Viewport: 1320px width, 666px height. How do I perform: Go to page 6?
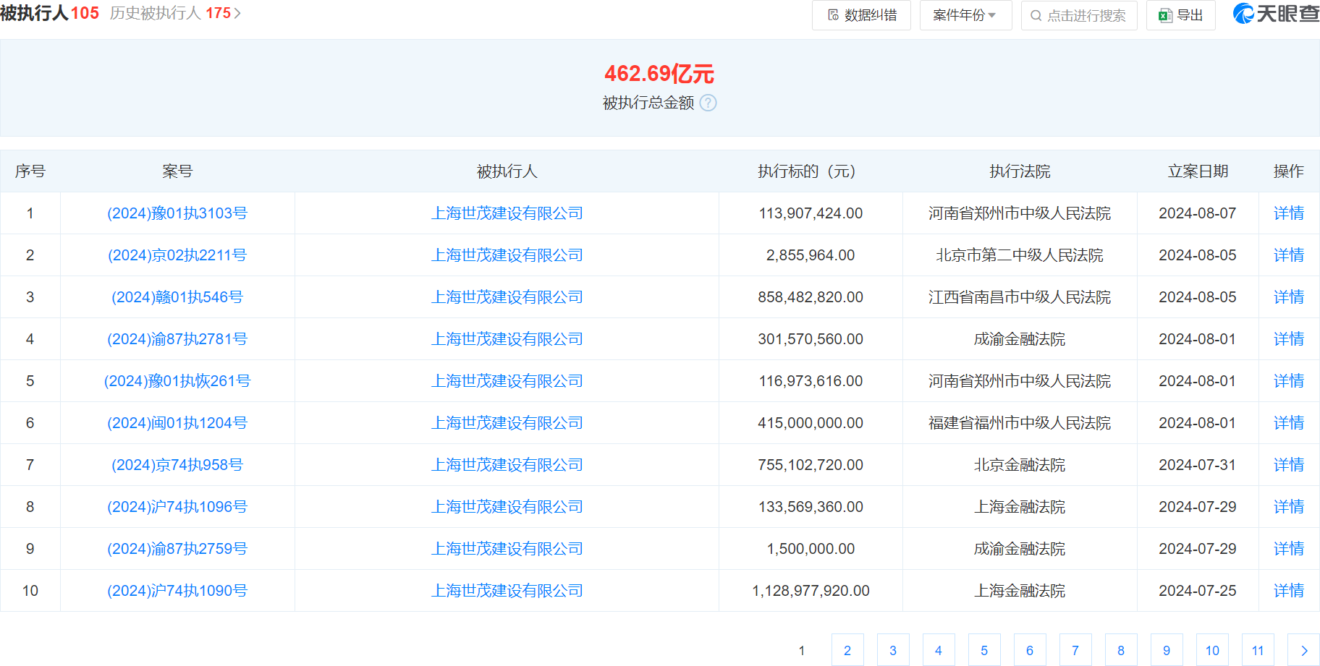pyautogui.click(x=1030, y=650)
